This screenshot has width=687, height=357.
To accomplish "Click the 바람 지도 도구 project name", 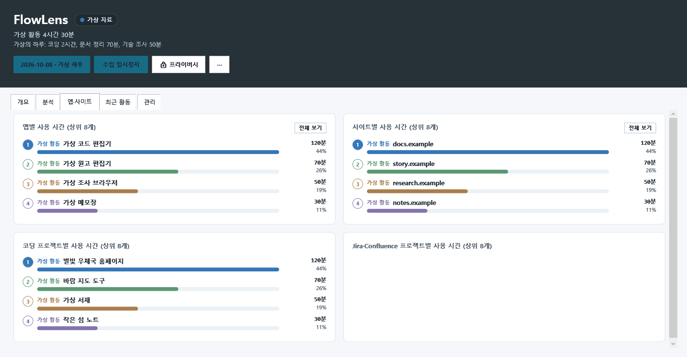I will tap(84, 281).
